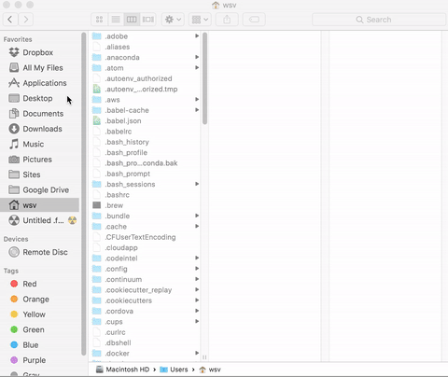The height and width of the screenshot is (377, 448).
Task: Filter by the Red tag
Action: [x=39, y=284]
